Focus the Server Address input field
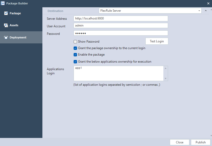Screen dimensions: 212x146 click(x=121, y=18)
